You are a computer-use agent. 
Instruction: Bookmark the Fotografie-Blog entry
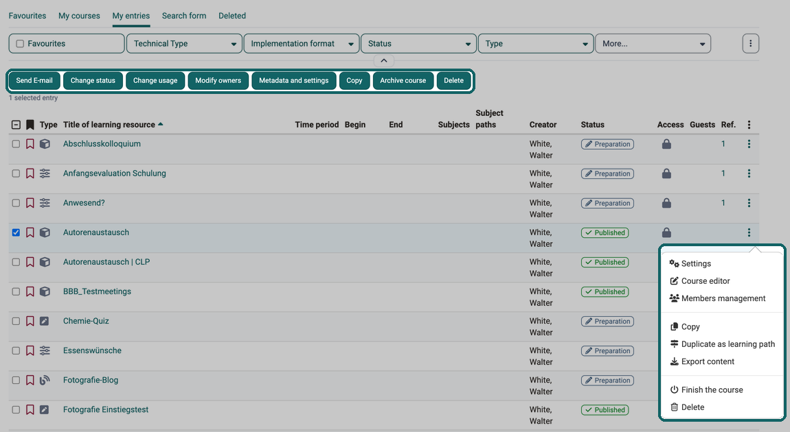tap(30, 380)
